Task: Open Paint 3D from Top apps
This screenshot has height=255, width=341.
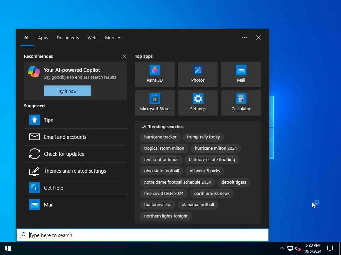Action: [x=155, y=74]
